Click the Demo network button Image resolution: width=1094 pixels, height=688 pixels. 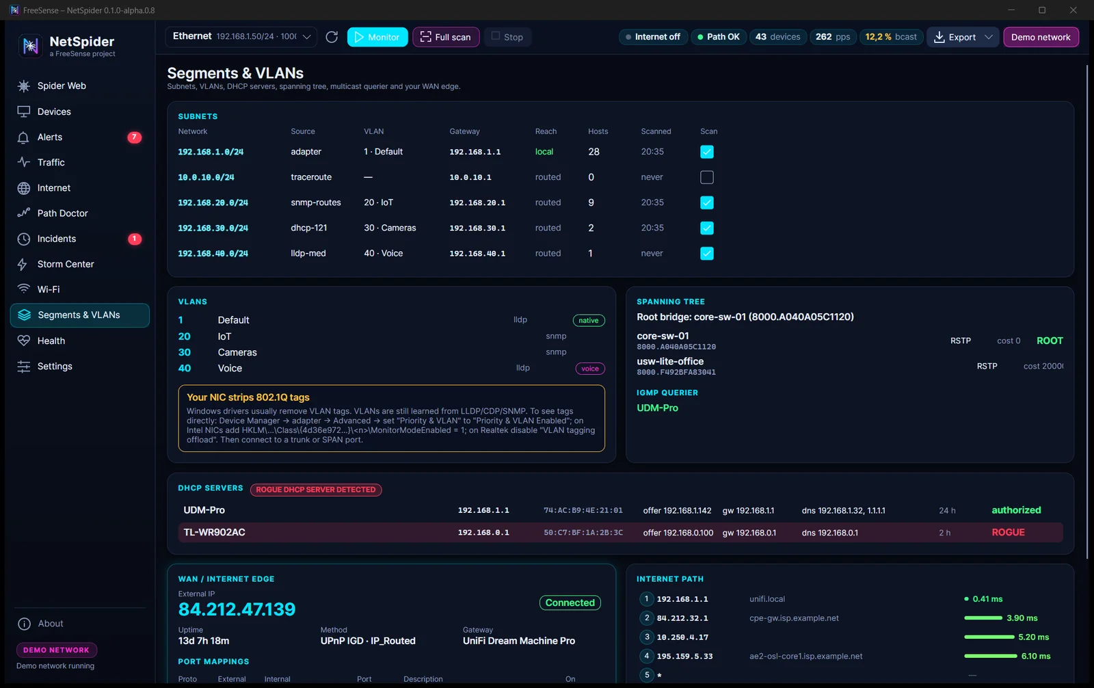[x=1041, y=37]
